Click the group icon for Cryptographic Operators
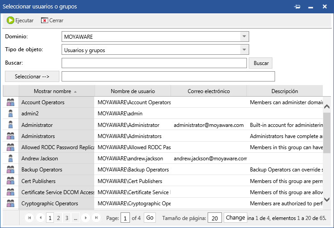The height and width of the screenshot is (228, 334). pyautogui.click(x=10, y=204)
